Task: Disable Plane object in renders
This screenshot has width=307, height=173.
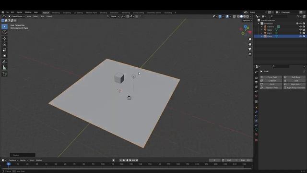Action: pyautogui.click(x=304, y=37)
